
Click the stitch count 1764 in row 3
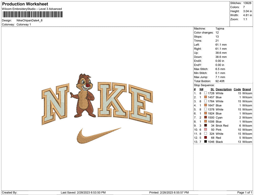(x=211, y=101)
